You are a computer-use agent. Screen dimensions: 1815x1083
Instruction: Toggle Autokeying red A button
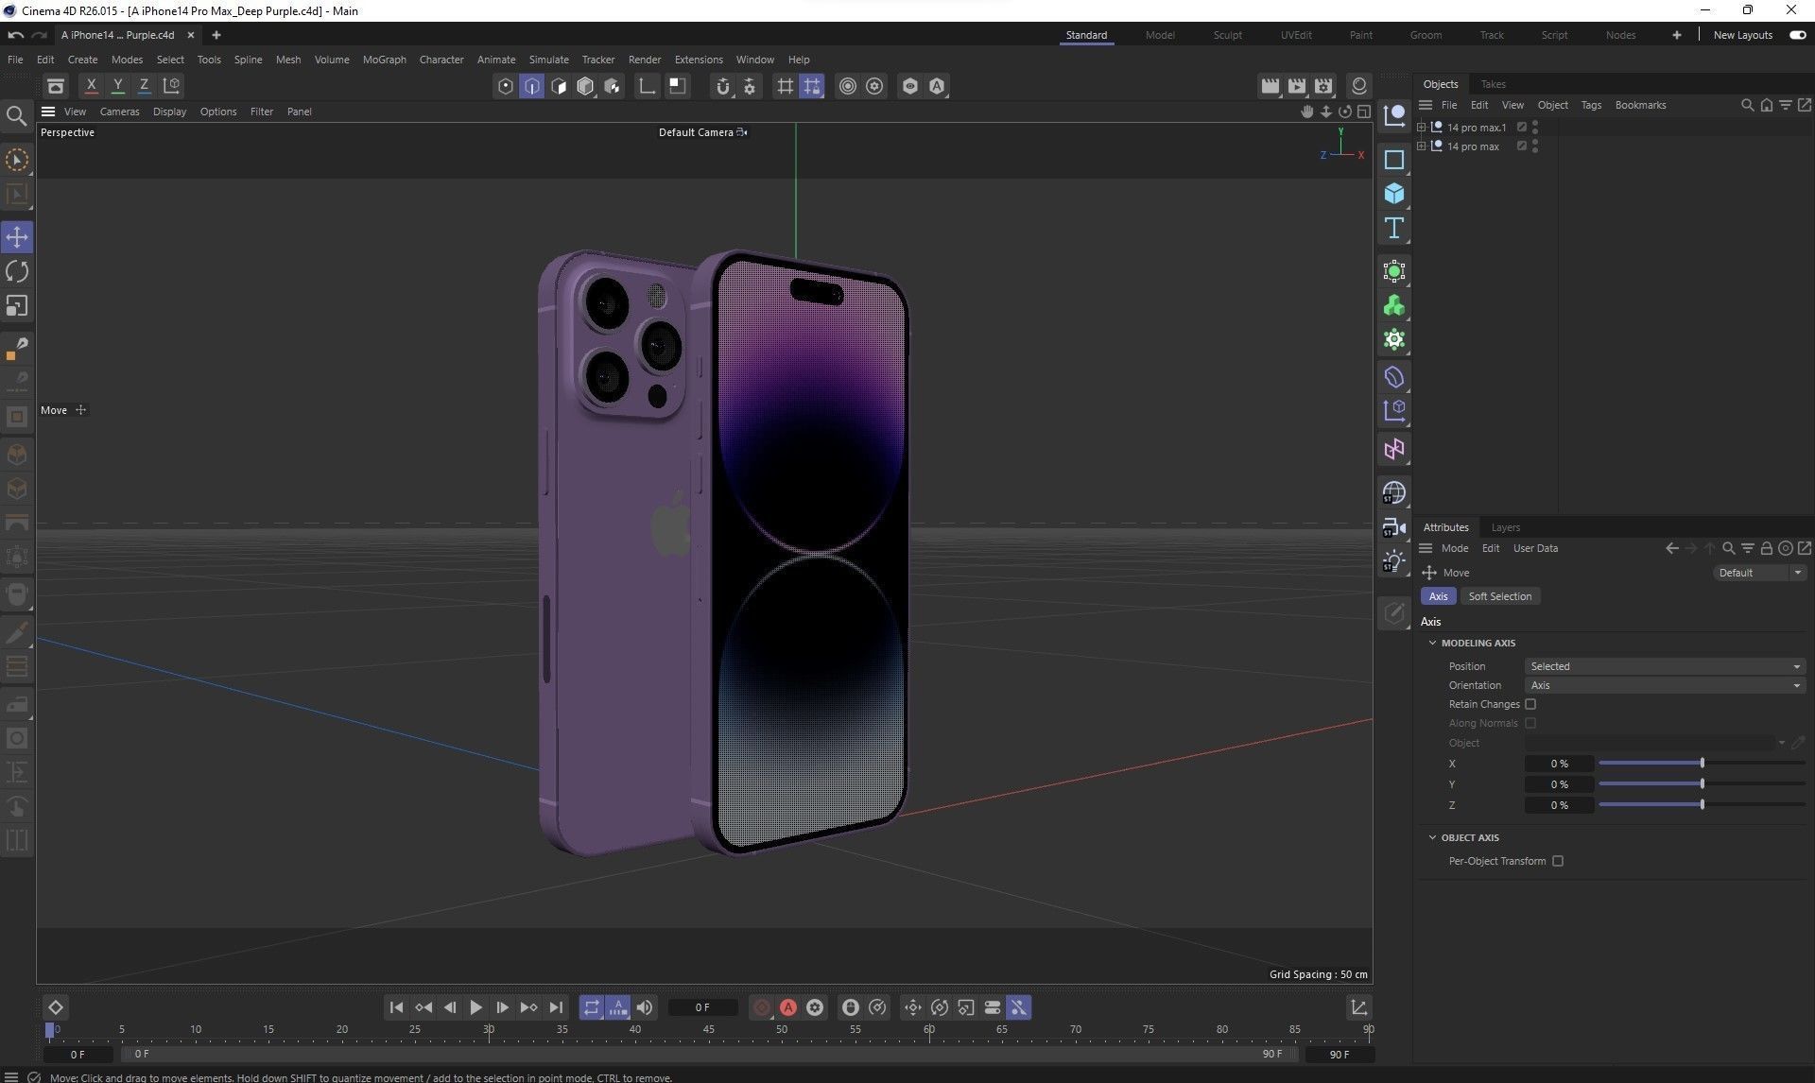click(x=788, y=1007)
